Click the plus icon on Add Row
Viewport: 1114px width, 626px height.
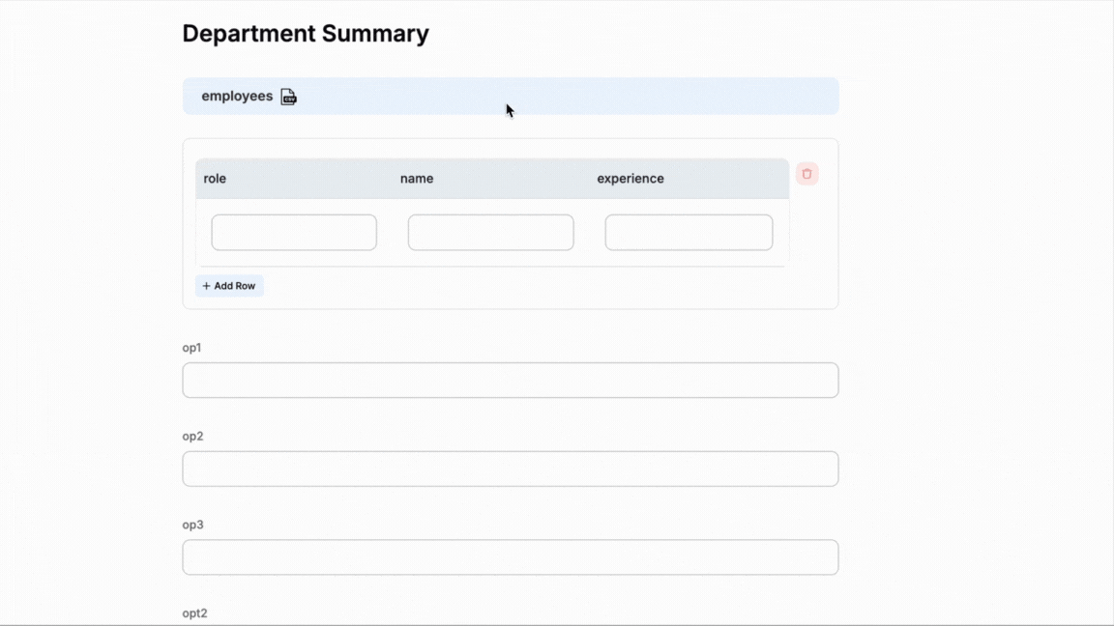pyautogui.click(x=206, y=285)
